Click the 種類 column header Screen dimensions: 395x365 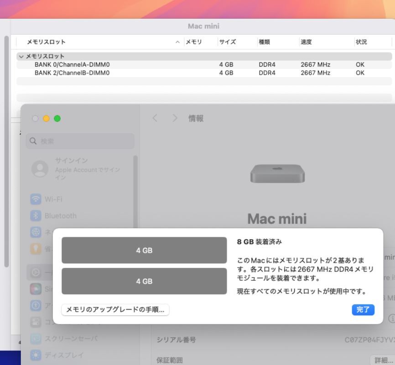(x=264, y=42)
